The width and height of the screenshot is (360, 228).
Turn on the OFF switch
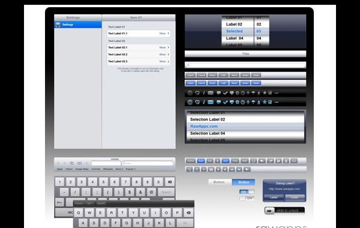(x=247, y=198)
